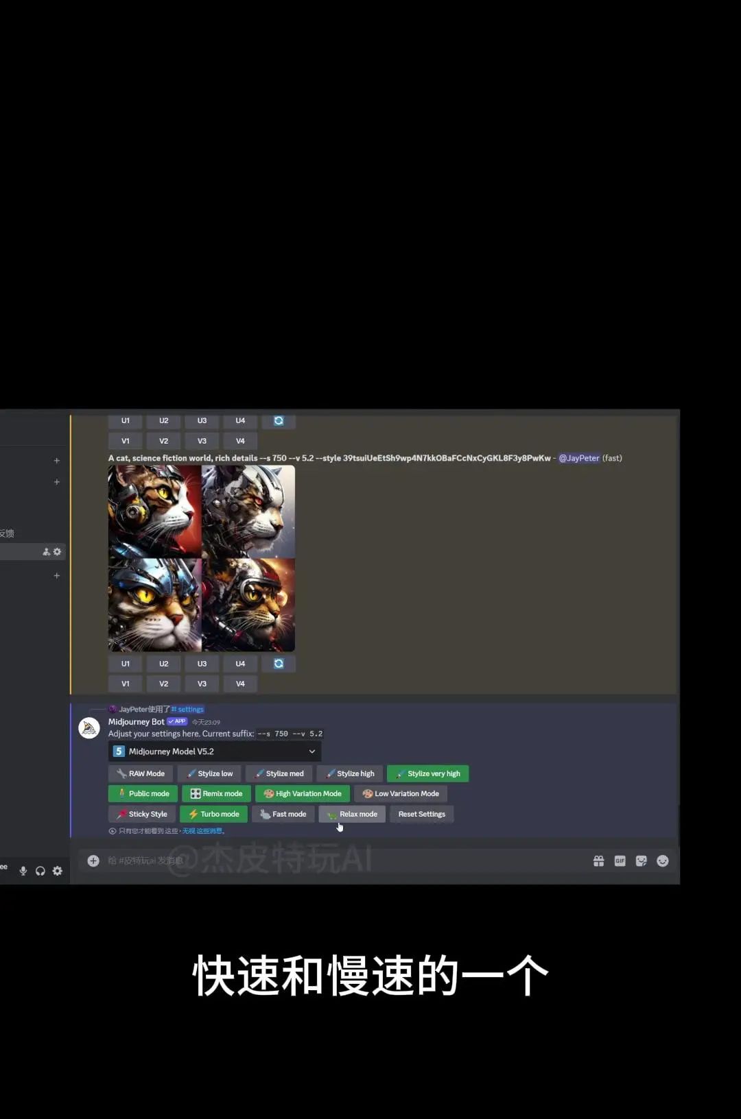Screen dimensions: 741x1119
Task: Click the reroll icon below the cat images
Action: click(x=279, y=664)
